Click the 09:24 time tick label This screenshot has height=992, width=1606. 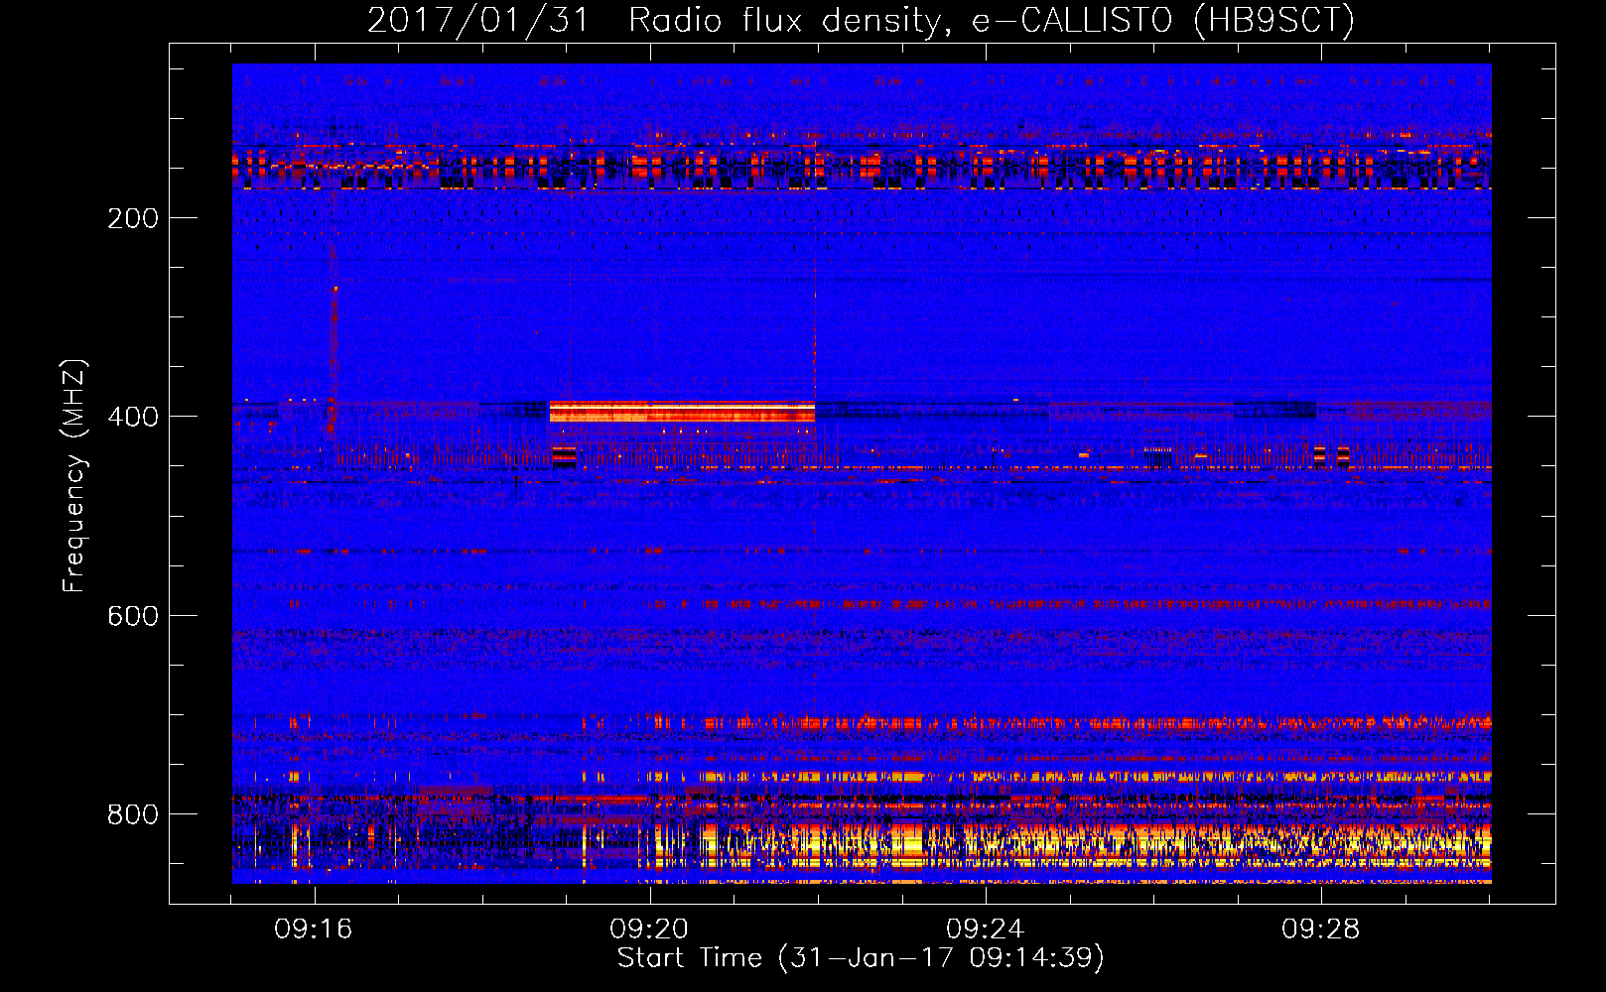[985, 930]
